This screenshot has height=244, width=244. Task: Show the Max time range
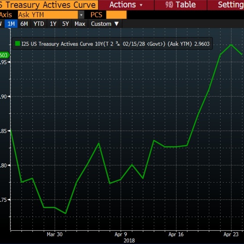(x=80, y=24)
